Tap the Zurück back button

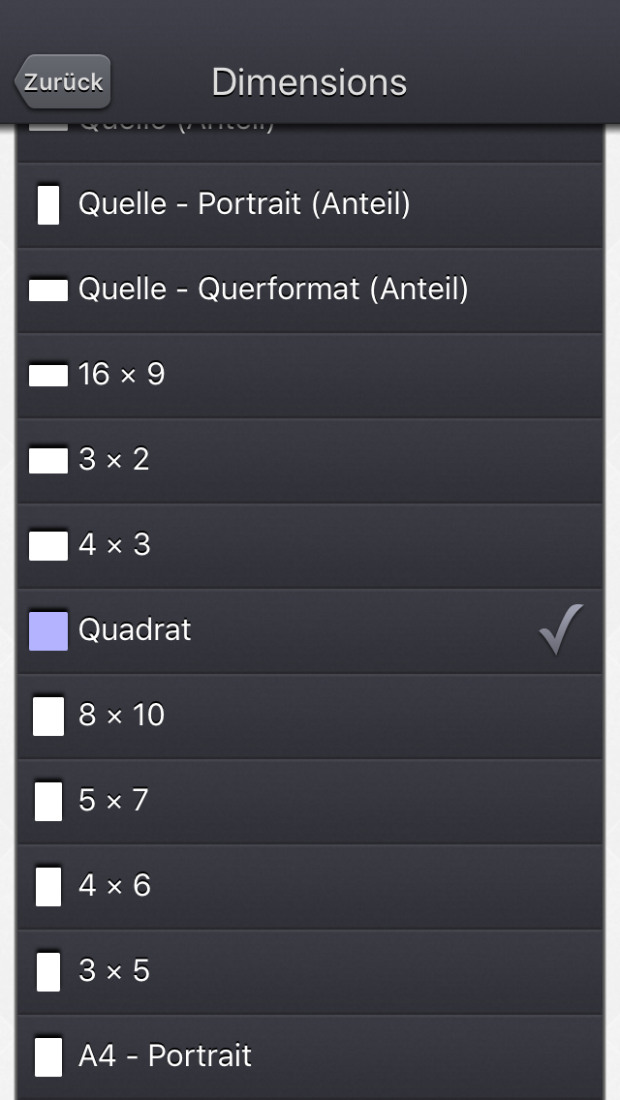coord(64,82)
